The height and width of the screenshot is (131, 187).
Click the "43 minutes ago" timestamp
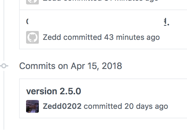[132, 37]
